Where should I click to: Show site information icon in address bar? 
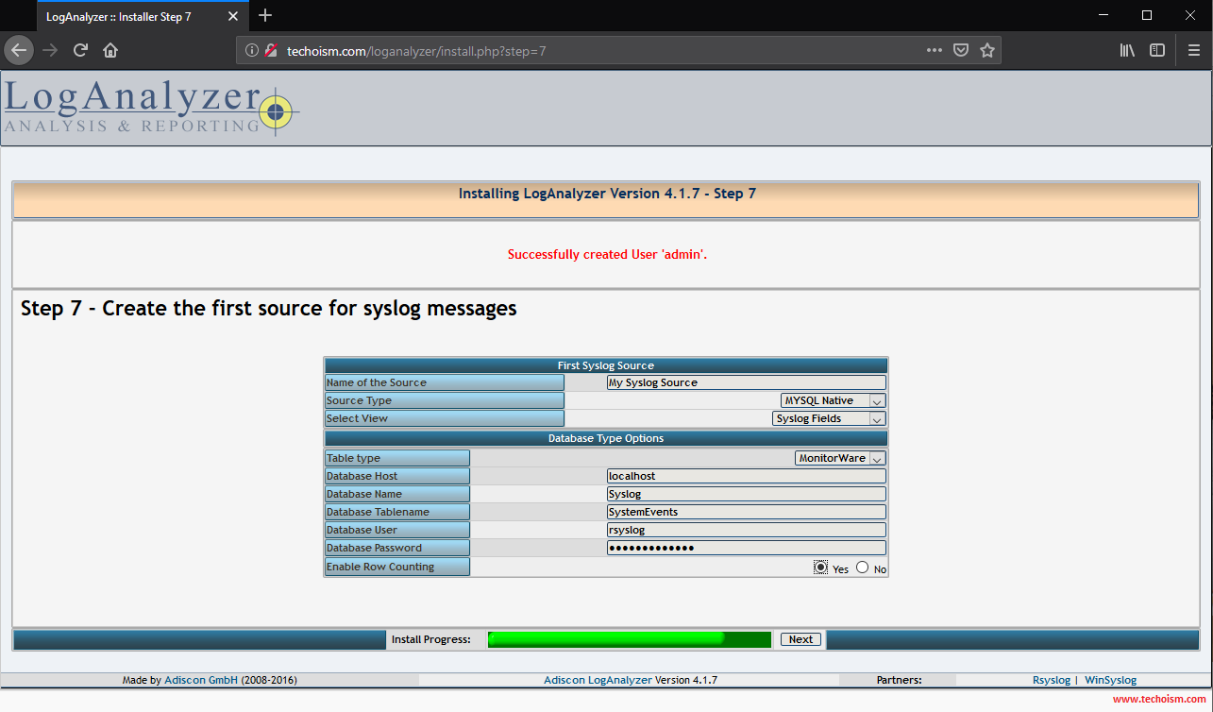(252, 51)
